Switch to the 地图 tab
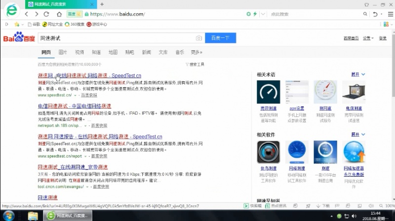The image size is (395, 221). point(113,52)
